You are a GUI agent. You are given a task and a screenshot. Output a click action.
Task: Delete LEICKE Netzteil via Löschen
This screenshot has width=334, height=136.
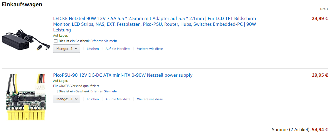pyautogui.click(x=93, y=49)
